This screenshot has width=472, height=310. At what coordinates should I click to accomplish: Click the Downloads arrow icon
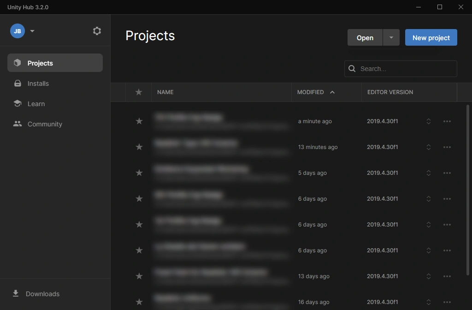coord(16,293)
